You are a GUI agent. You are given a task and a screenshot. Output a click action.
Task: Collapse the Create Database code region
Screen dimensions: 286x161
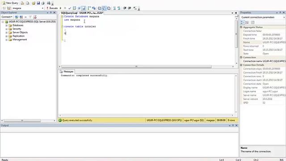62,17
